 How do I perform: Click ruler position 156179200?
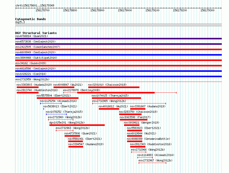[x=180, y=10]
